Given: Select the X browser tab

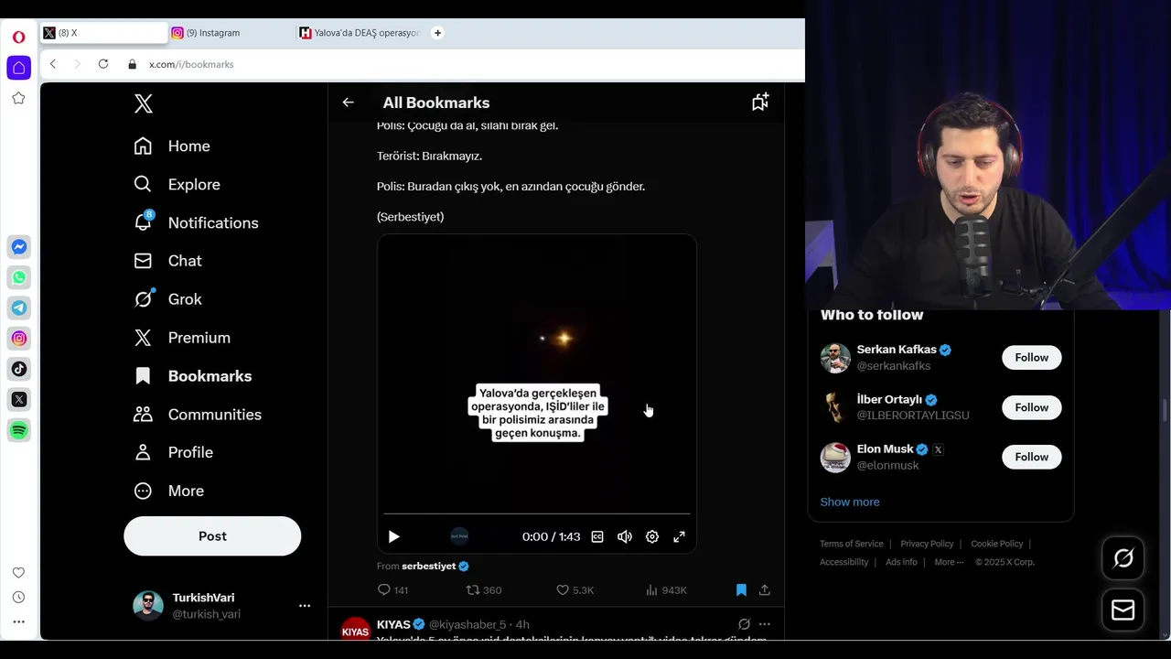Looking at the screenshot, I should 103,33.
